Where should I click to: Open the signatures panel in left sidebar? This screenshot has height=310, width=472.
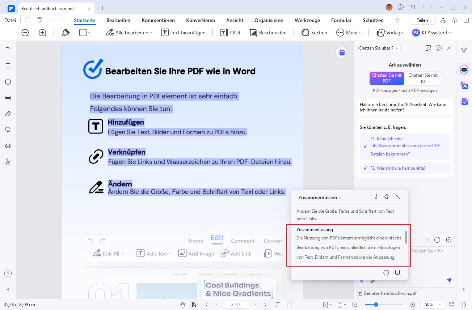tap(8, 162)
